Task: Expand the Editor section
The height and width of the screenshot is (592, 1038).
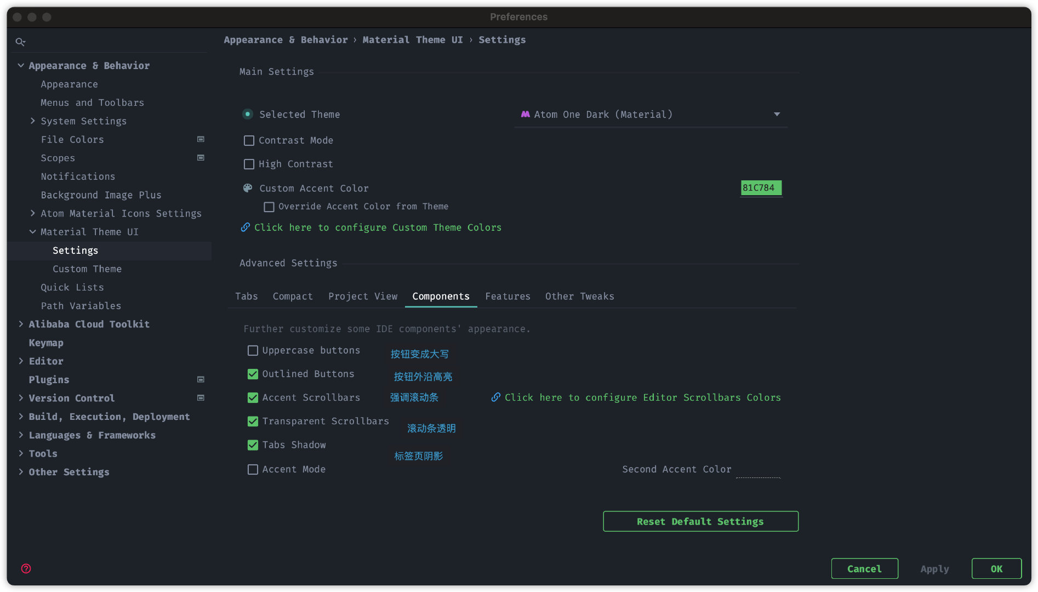Action: [21, 361]
